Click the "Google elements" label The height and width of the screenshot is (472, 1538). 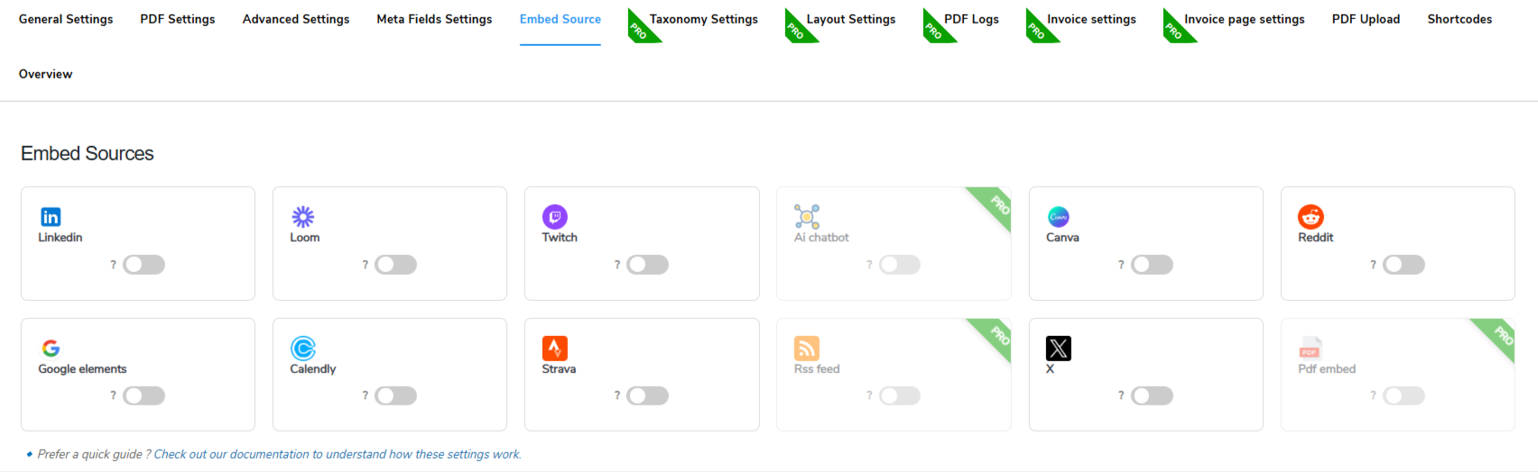pyautogui.click(x=82, y=369)
